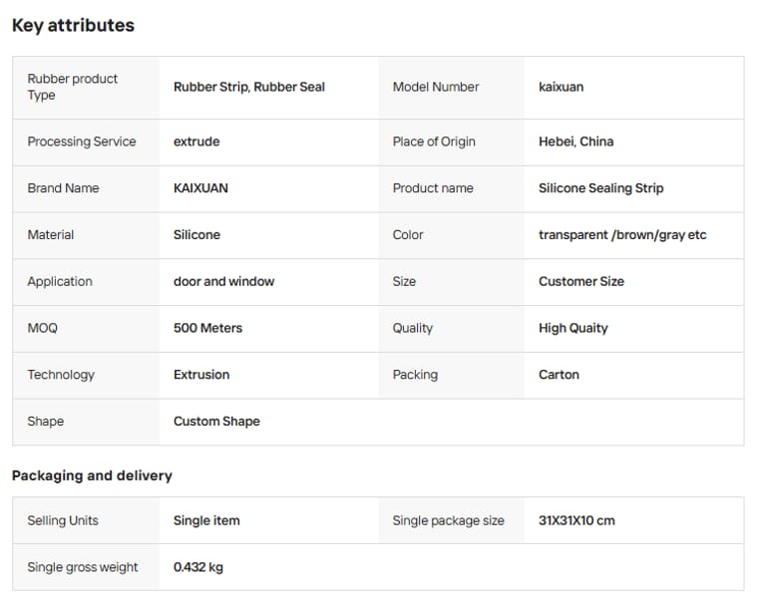Click the Custom Shape value
This screenshot has width=766, height=606.
[216, 422]
